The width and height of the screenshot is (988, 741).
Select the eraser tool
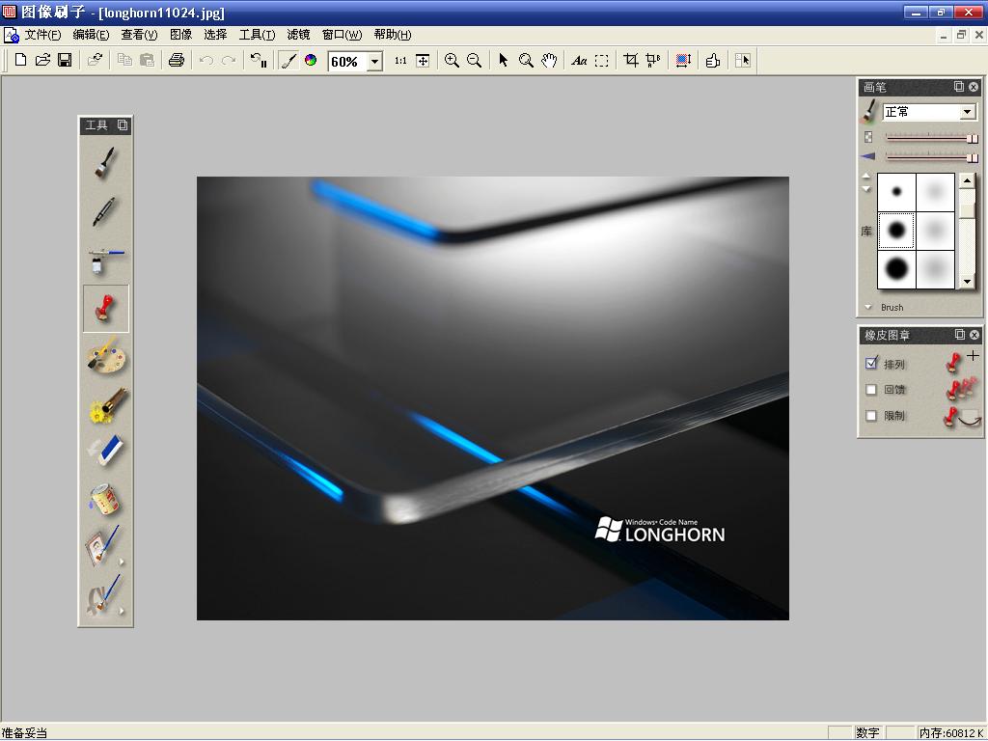(105, 452)
